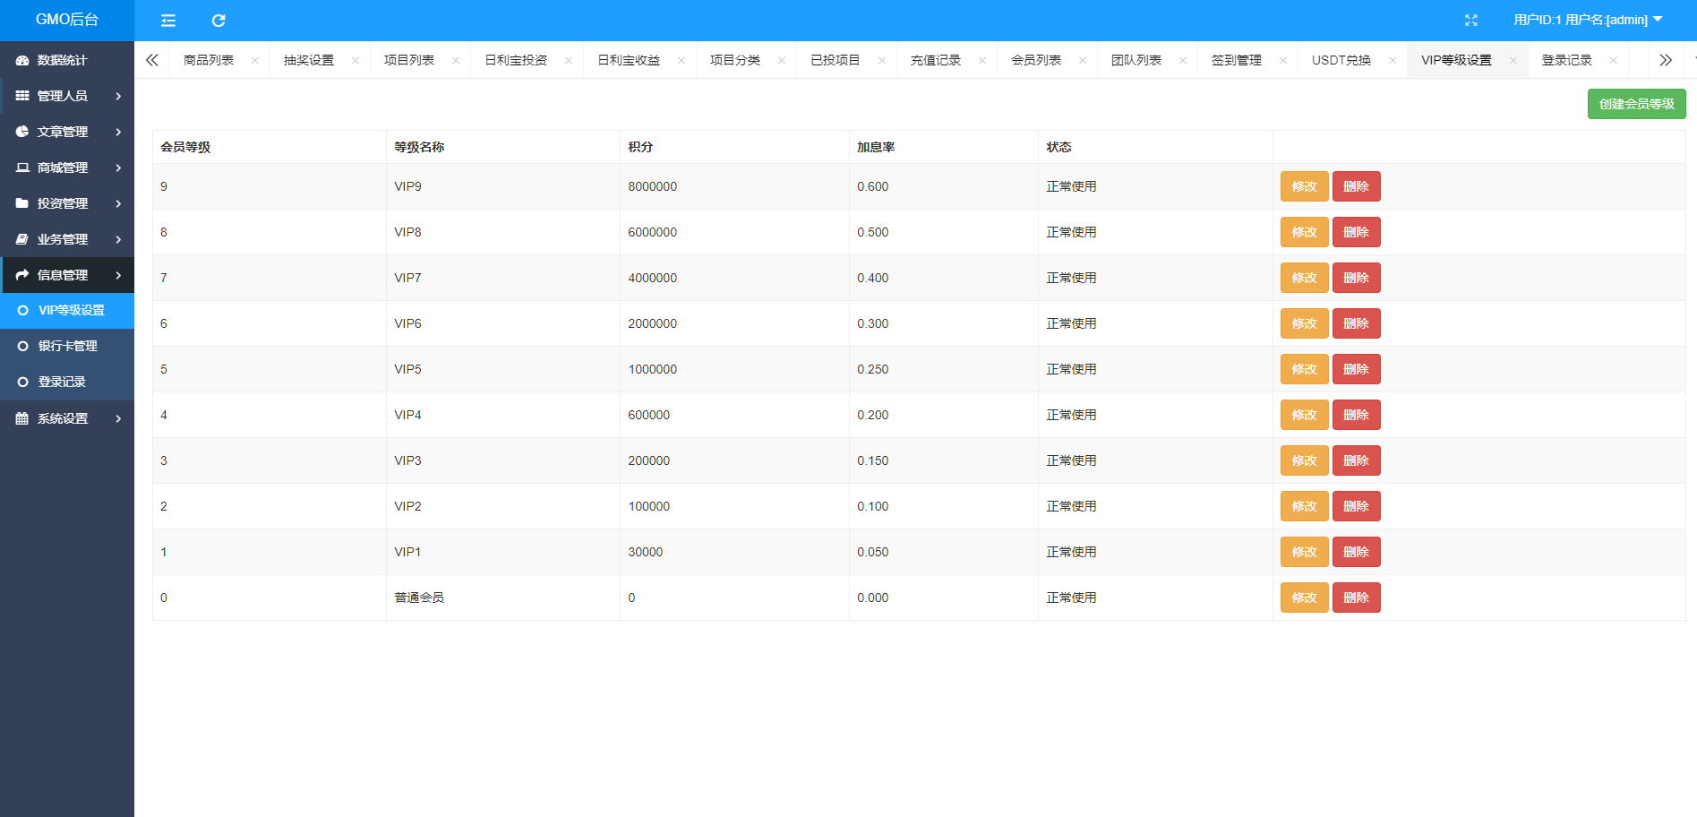Click the fullscreen toggle icon
The height and width of the screenshot is (817, 1697).
point(1471,20)
